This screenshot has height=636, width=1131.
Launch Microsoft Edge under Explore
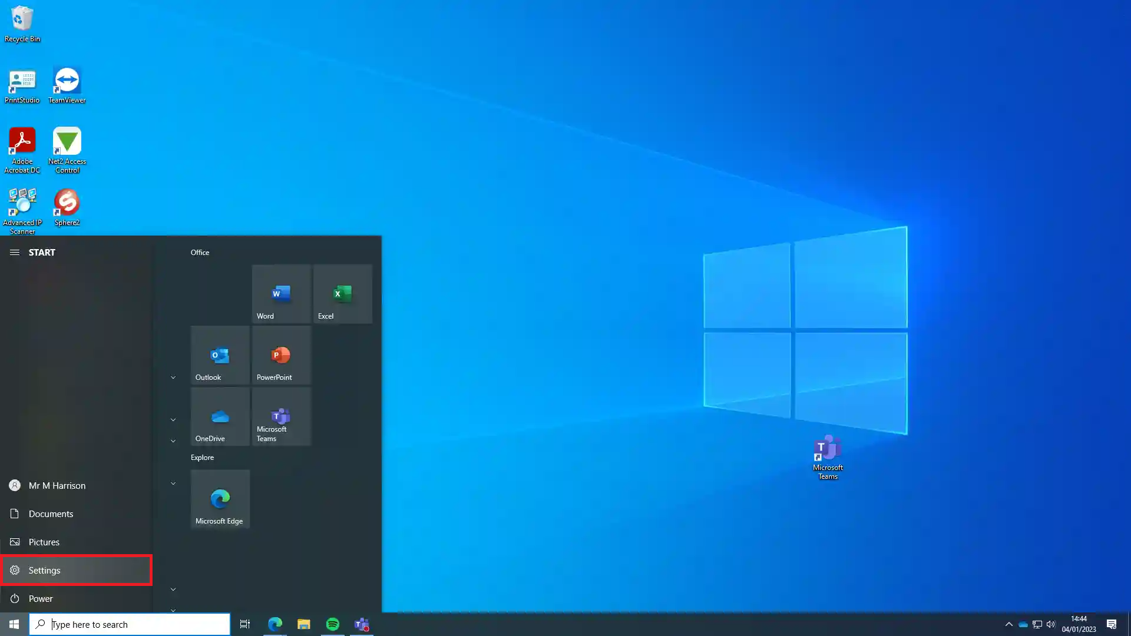click(220, 499)
